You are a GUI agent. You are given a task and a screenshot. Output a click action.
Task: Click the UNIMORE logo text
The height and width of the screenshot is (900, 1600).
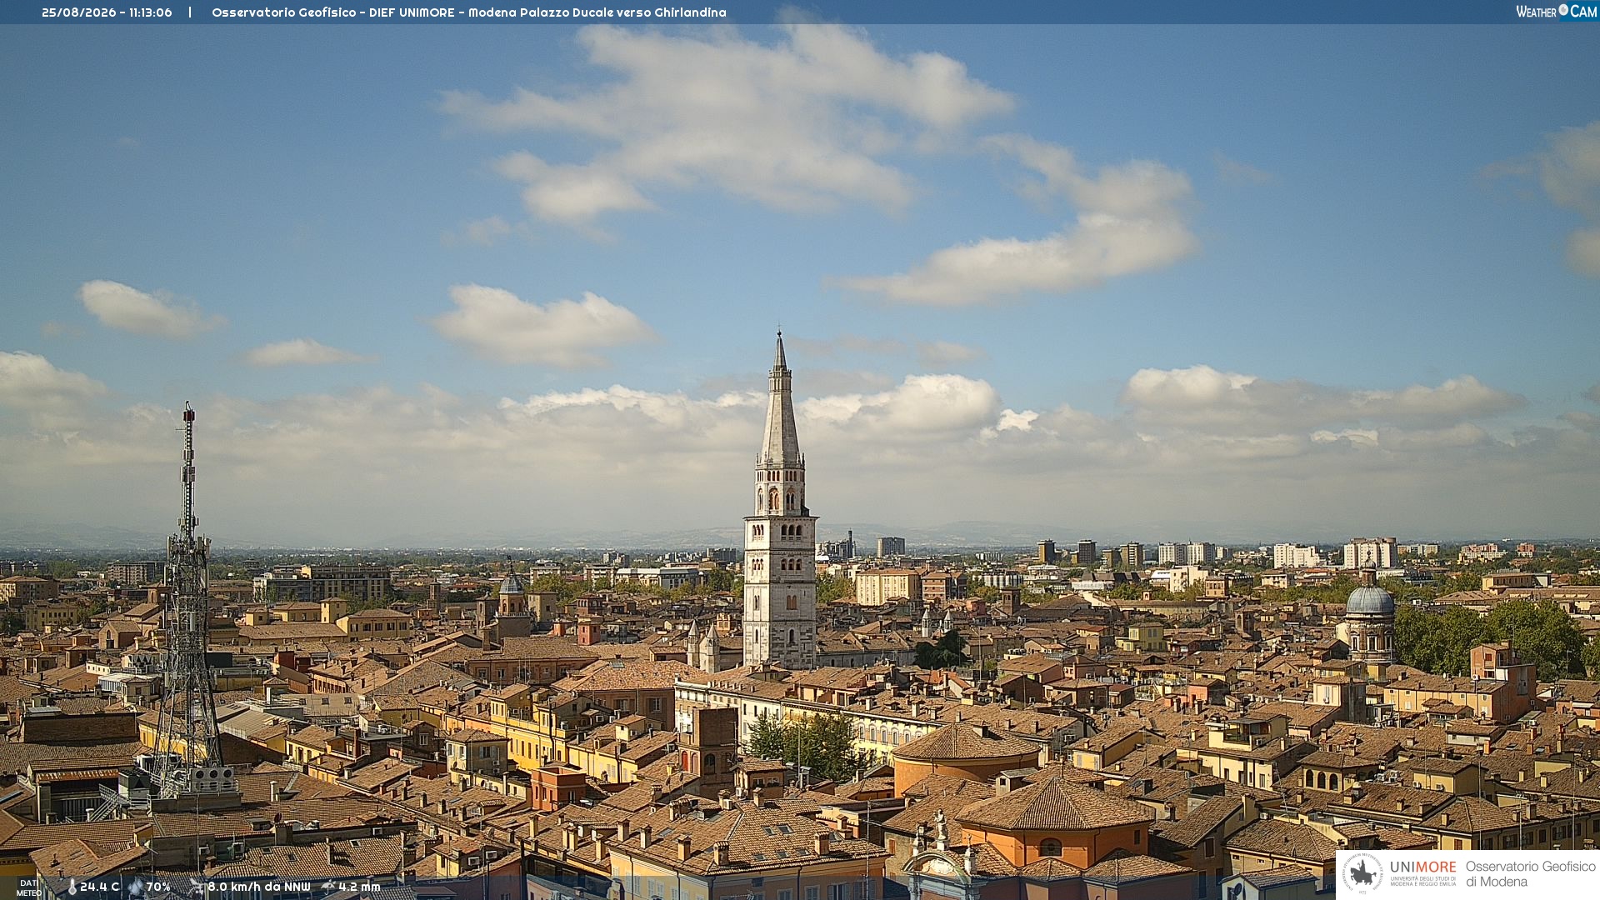[1422, 867]
